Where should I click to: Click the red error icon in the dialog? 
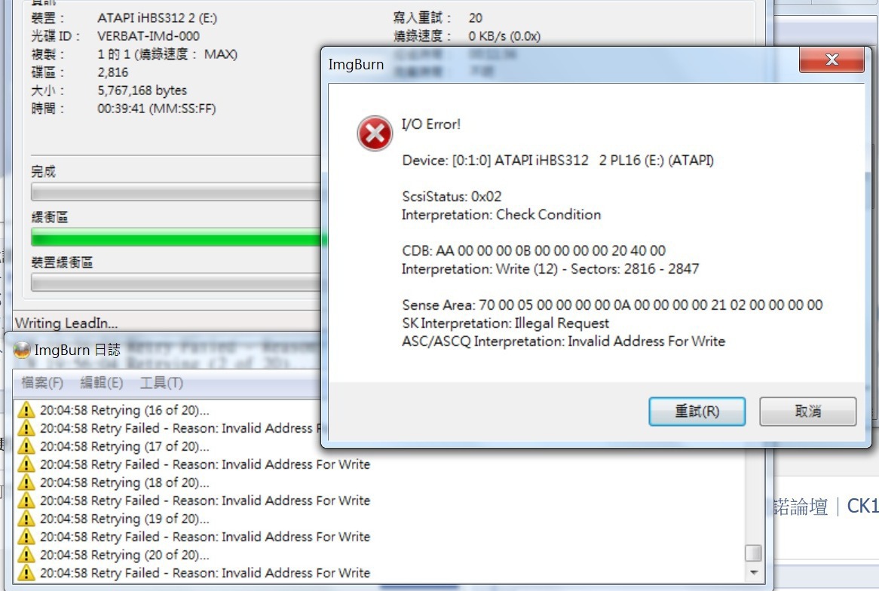[375, 133]
